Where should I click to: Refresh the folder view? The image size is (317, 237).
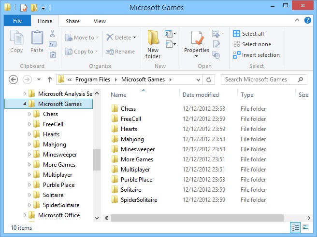pos(209,80)
